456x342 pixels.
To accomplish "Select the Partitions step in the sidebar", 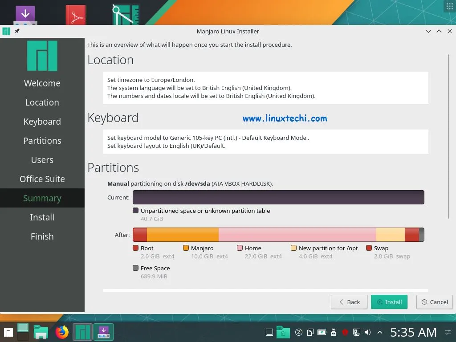I will pos(42,140).
